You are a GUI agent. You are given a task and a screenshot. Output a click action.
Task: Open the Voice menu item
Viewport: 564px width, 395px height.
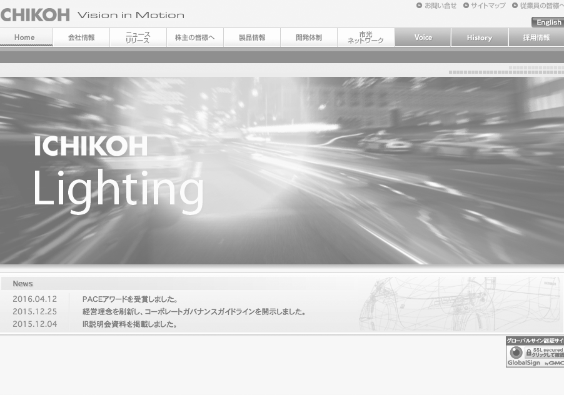tap(423, 37)
